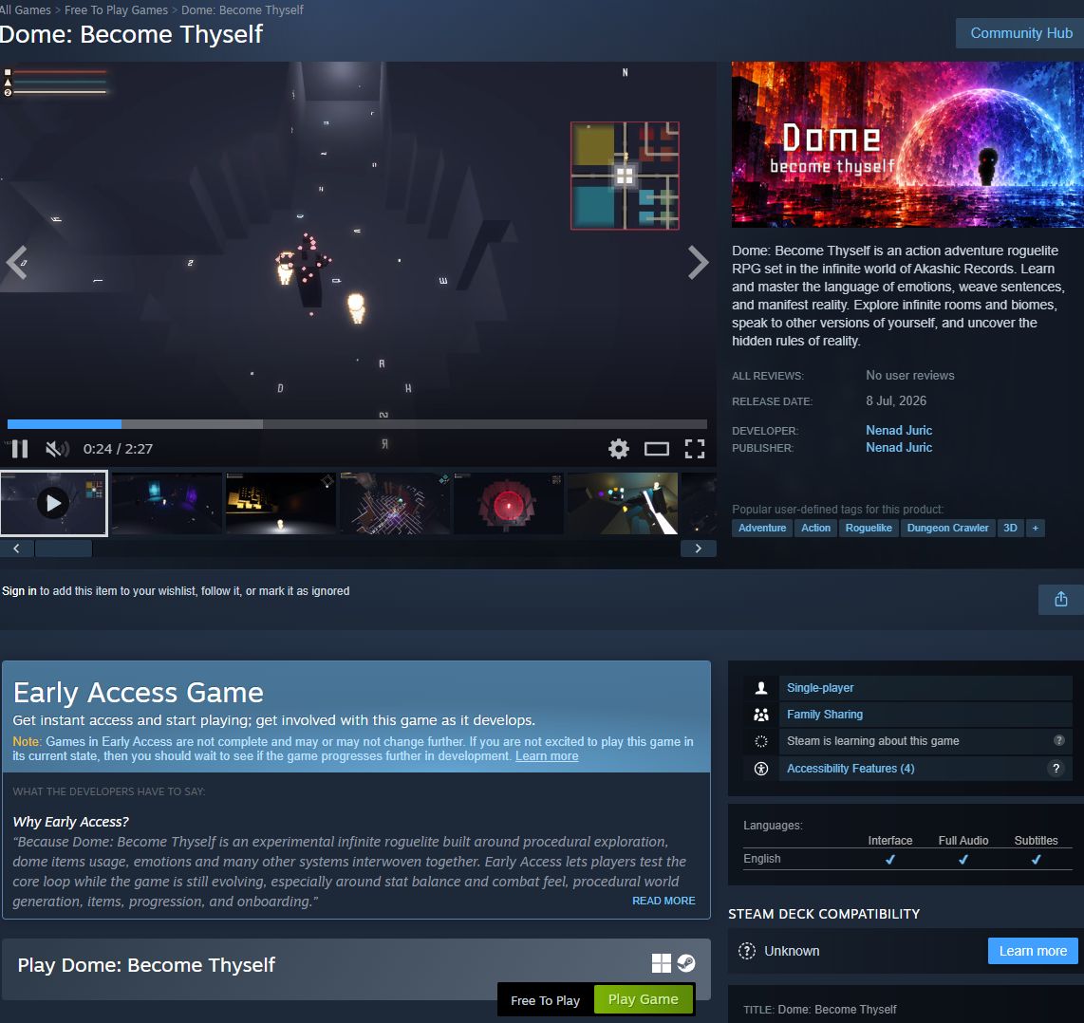Open publisher Nenad Juric link
1084x1023 pixels.
point(899,447)
